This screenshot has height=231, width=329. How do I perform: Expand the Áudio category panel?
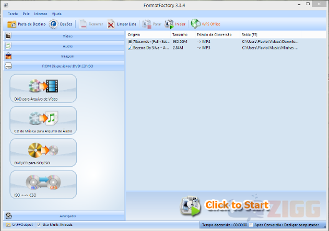click(x=64, y=46)
